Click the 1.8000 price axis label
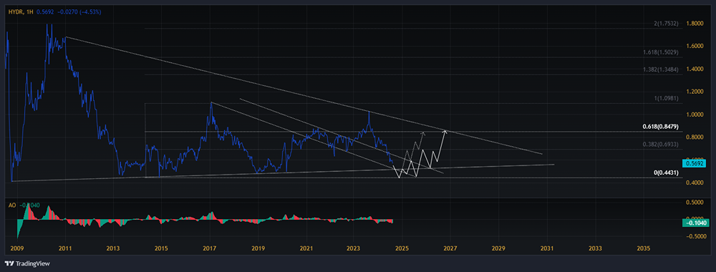 point(695,24)
